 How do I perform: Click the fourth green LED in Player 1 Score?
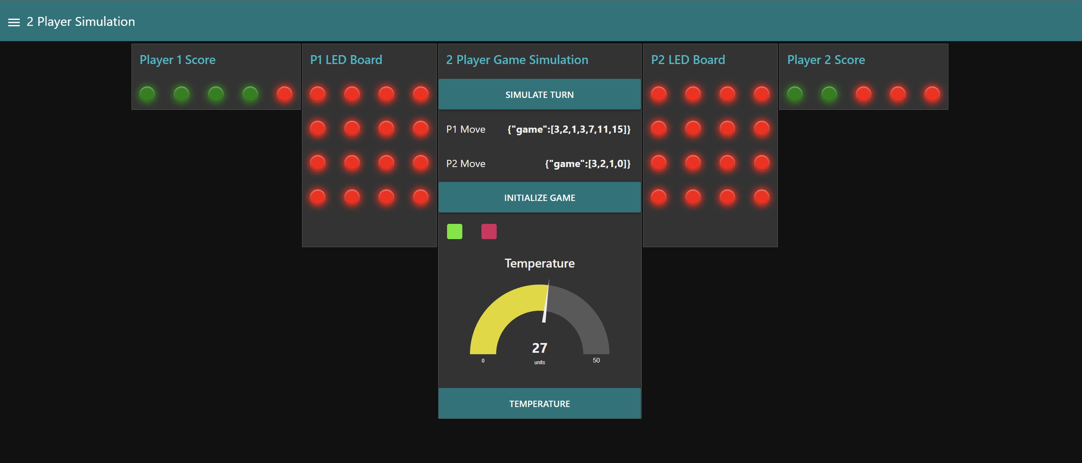(250, 94)
